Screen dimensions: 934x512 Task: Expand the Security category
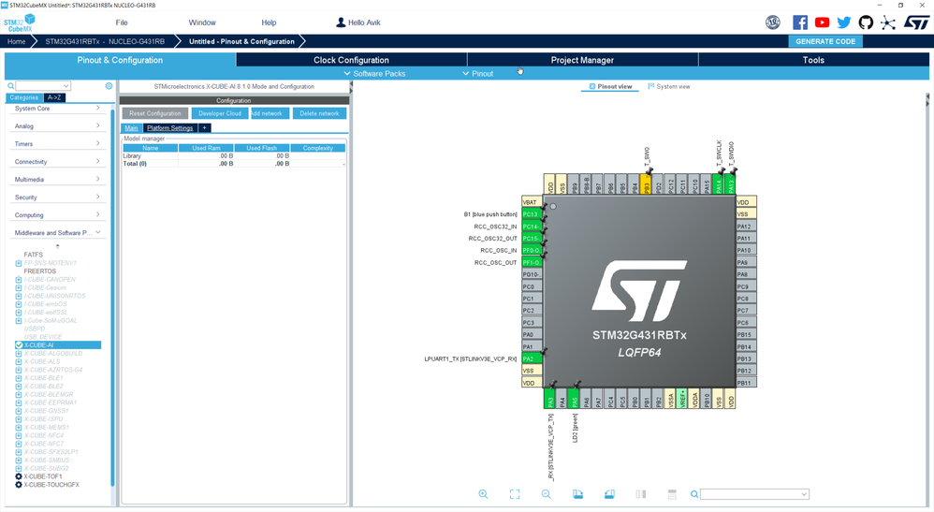coord(57,197)
